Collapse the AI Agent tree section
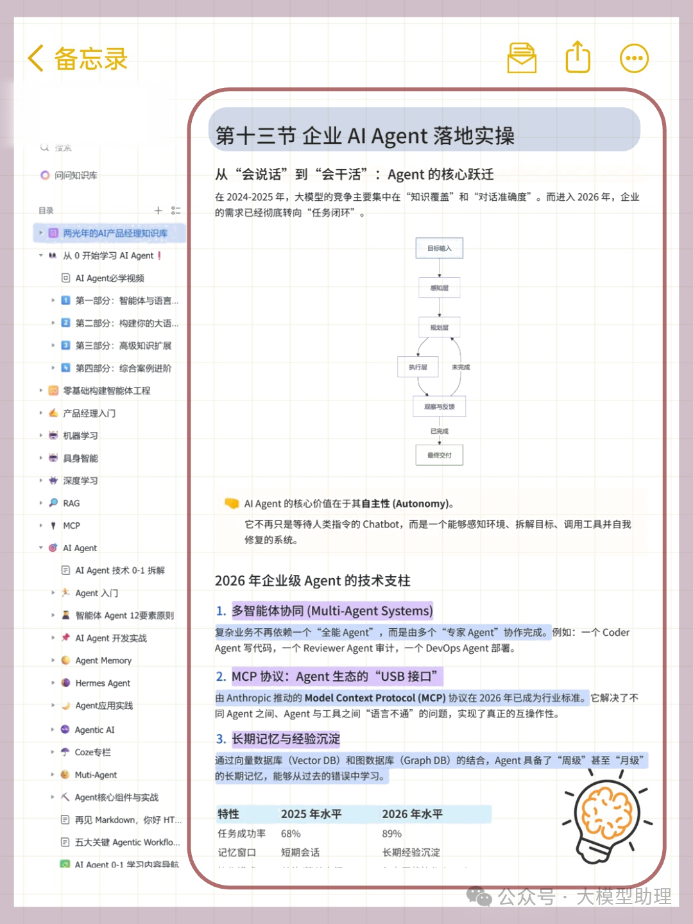Viewport: 693px width, 924px height. click(x=41, y=547)
